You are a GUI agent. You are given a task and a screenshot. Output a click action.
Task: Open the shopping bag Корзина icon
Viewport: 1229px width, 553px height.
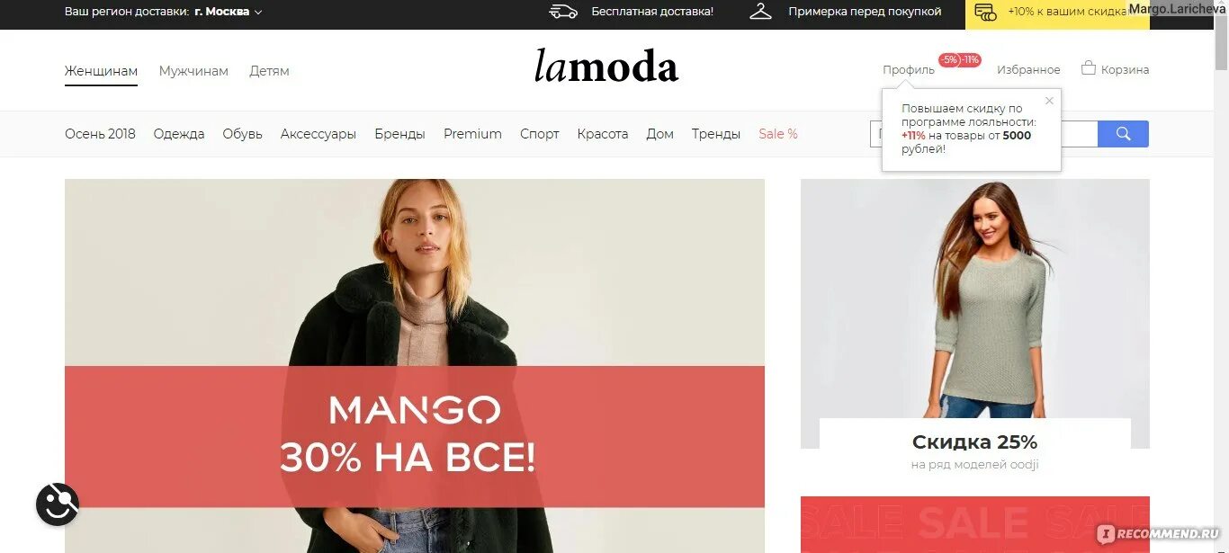[x=1089, y=68]
